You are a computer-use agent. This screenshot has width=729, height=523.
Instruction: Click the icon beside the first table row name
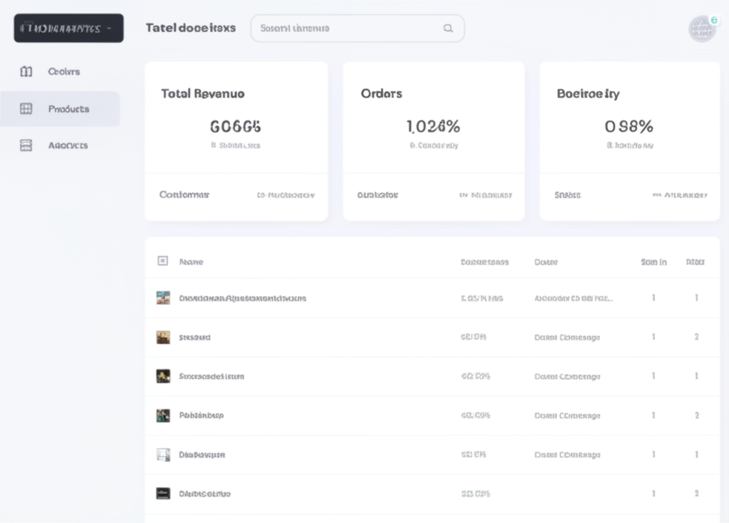coord(162,297)
